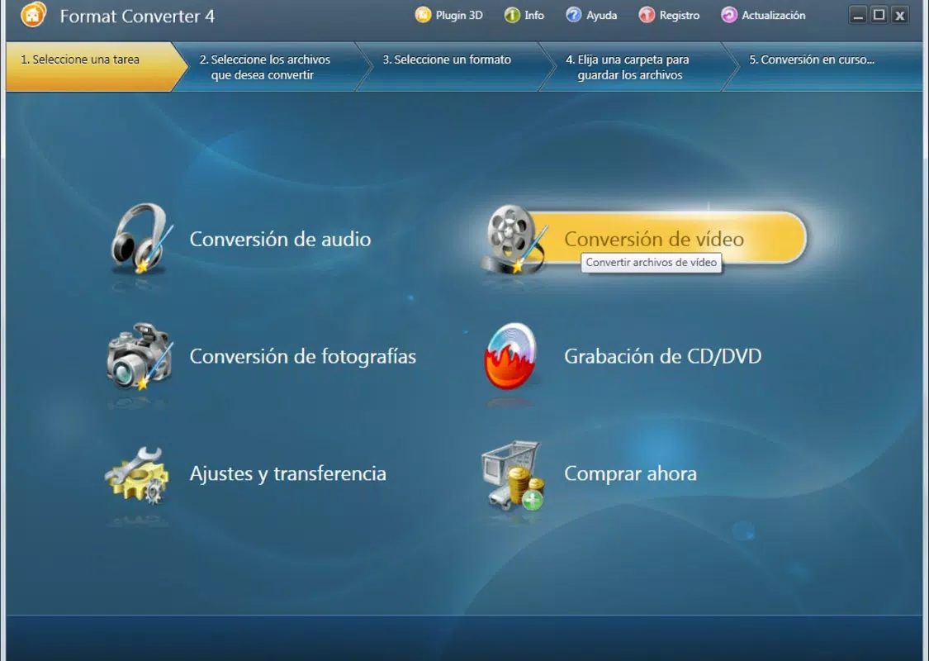Viewport: 929px width, 661px height.
Task: Click the wrench and gears settings icon
Action: coord(137,475)
